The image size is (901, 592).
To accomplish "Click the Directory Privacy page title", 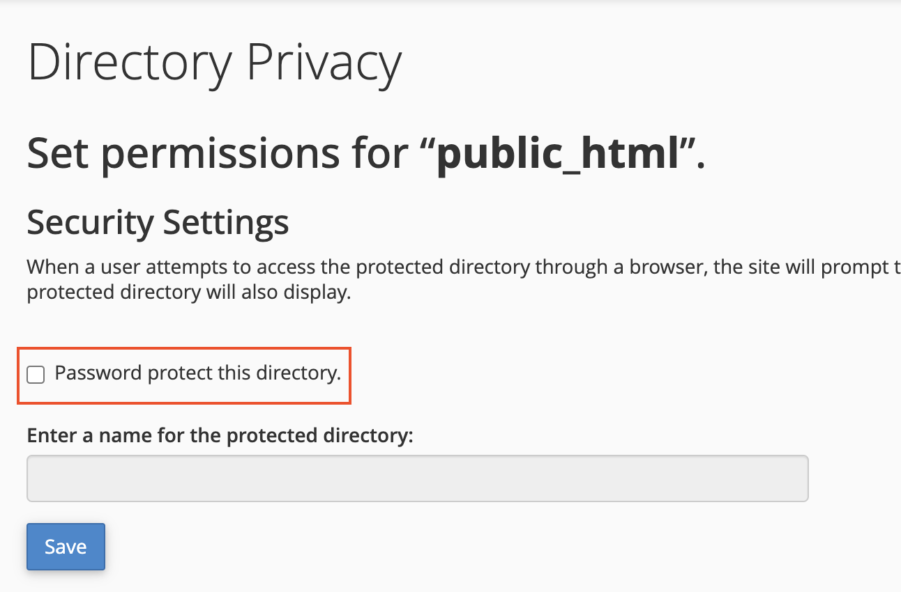I will pyautogui.click(x=214, y=64).
